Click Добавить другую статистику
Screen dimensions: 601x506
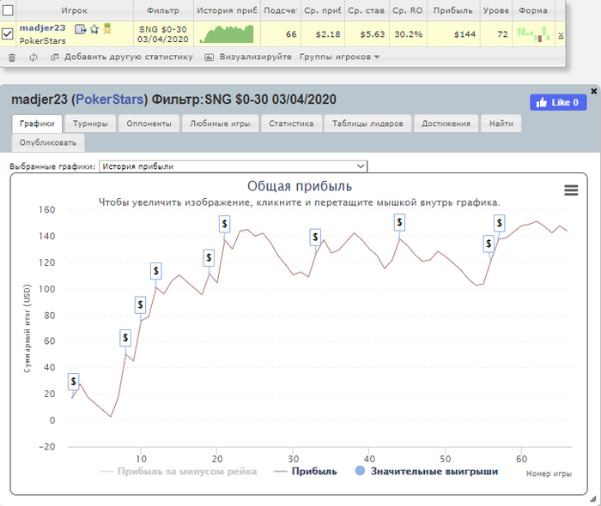[122, 57]
